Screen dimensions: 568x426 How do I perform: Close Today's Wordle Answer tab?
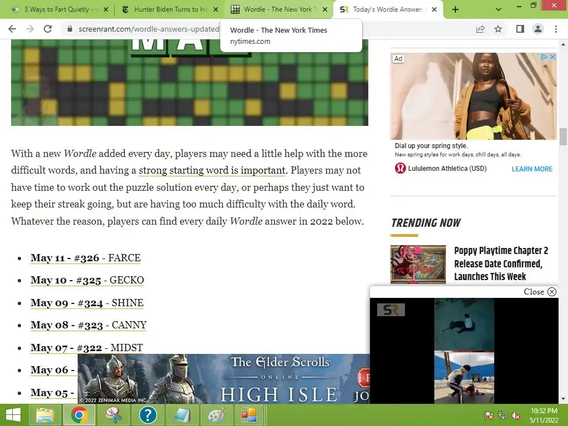point(434,9)
